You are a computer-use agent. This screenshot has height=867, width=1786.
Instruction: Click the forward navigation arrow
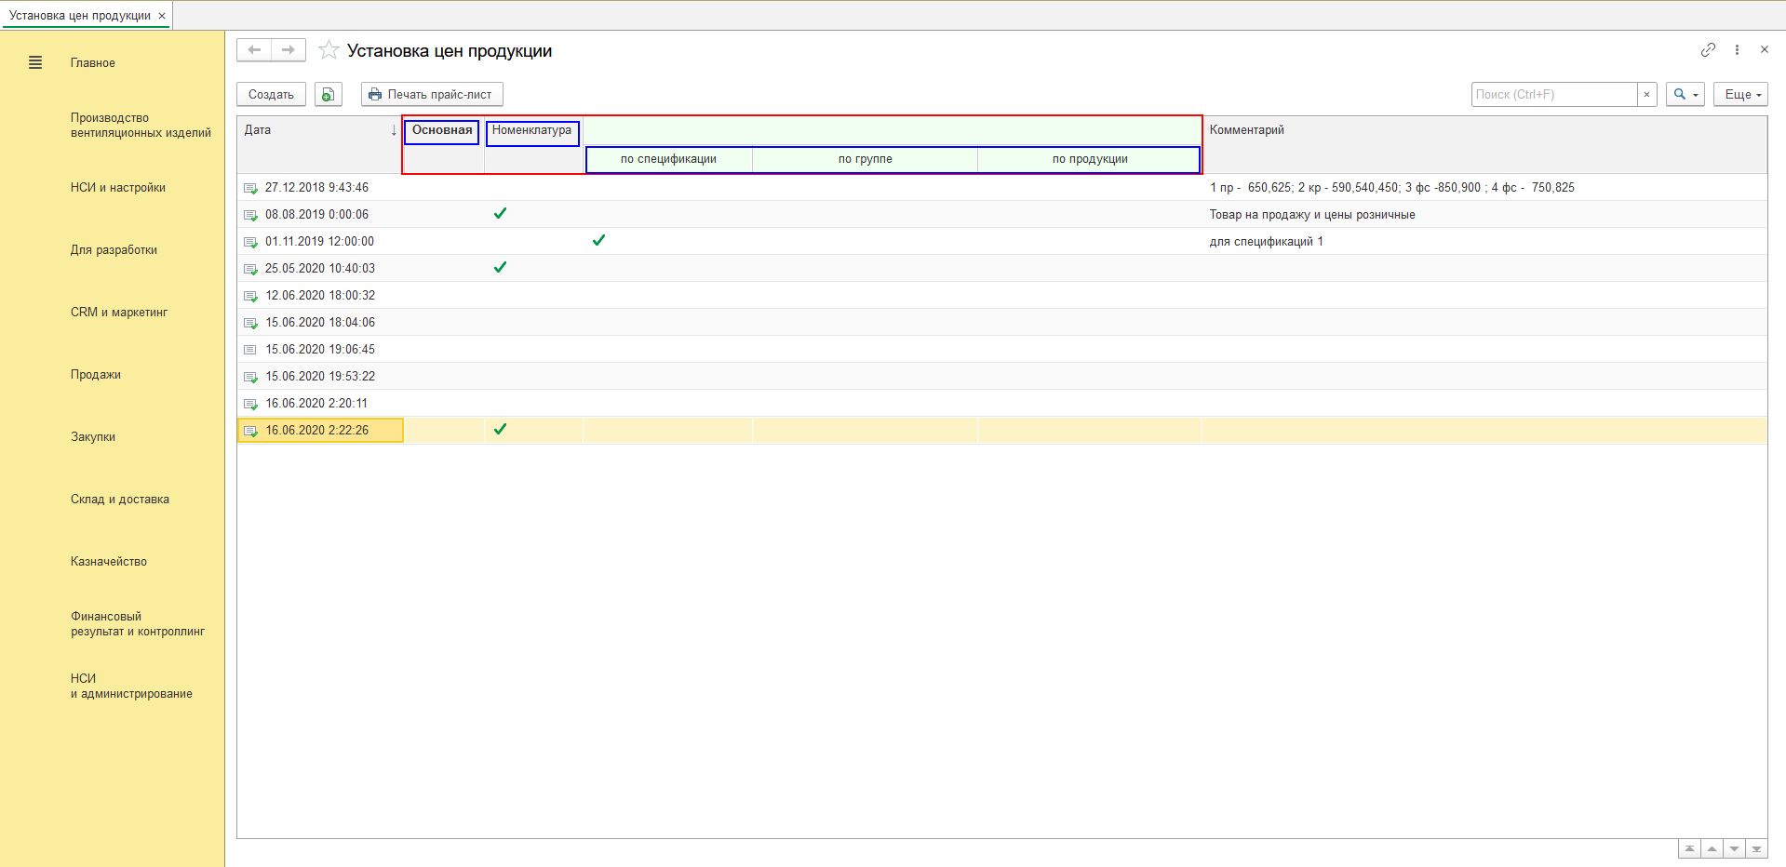tap(289, 50)
